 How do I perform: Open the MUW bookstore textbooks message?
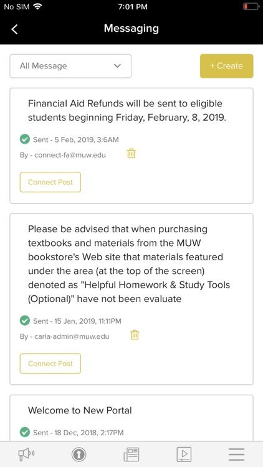tap(129, 264)
